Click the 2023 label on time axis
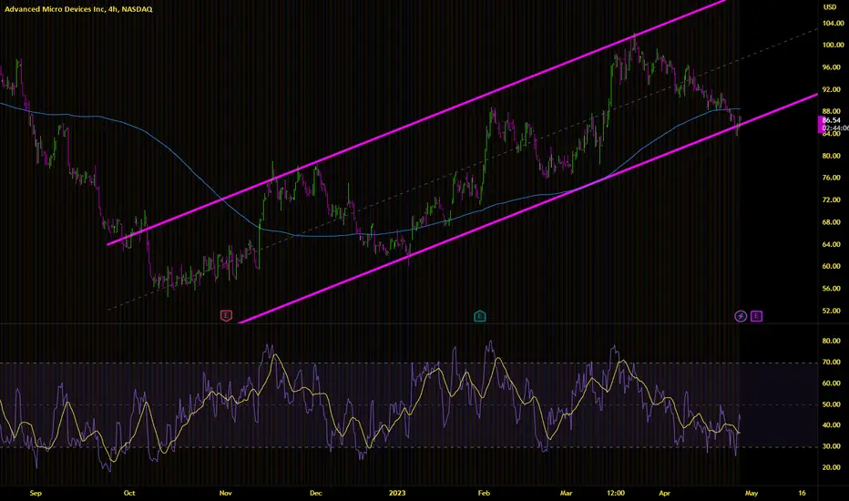This screenshot has height=501, width=849. click(397, 493)
